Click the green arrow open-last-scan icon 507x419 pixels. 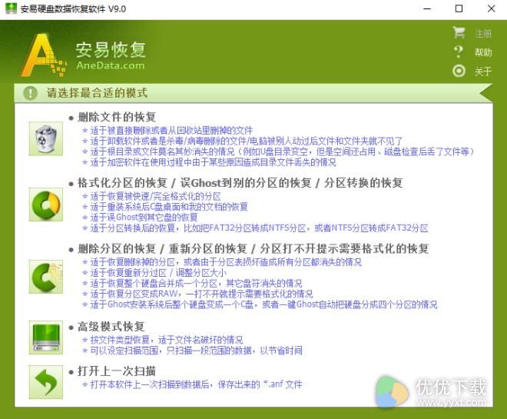pyautogui.click(x=45, y=382)
